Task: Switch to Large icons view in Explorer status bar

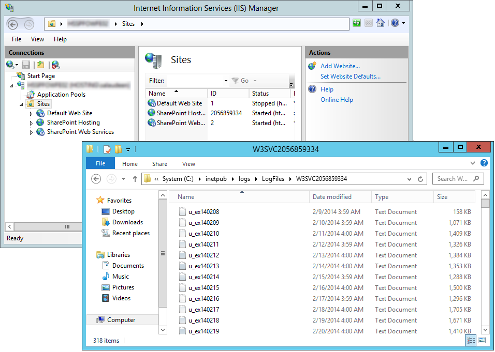Action: pyautogui.click(x=482, y=340)
